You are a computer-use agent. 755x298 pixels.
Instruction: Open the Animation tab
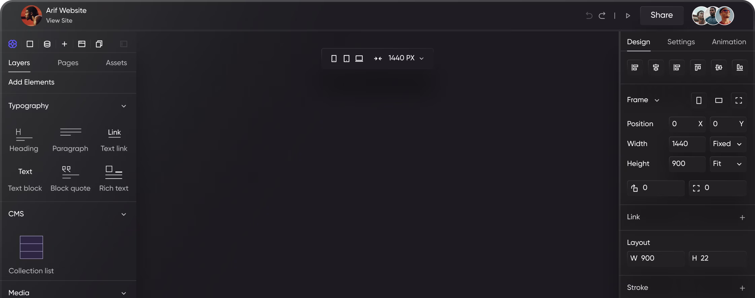(729, 42)
